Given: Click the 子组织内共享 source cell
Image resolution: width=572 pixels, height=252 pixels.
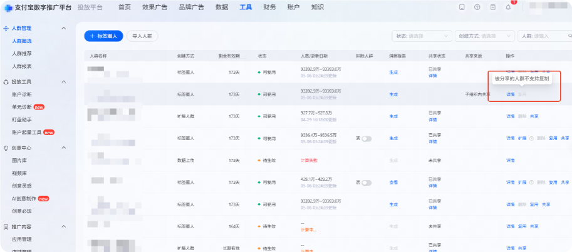Looking at the screenshot, I should click(x=478, y=94).
